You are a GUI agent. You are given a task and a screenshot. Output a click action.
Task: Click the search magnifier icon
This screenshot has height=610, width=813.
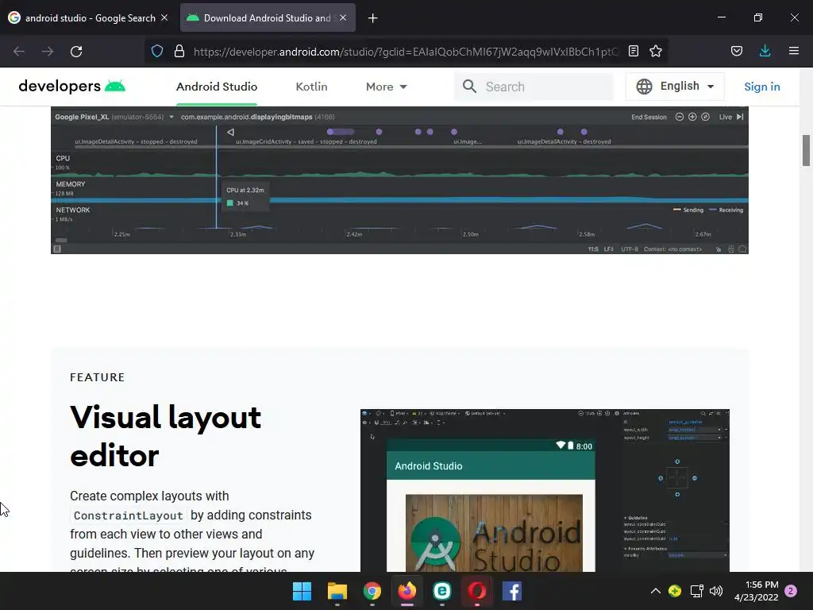pyautogui.click(x=469, y=87)
